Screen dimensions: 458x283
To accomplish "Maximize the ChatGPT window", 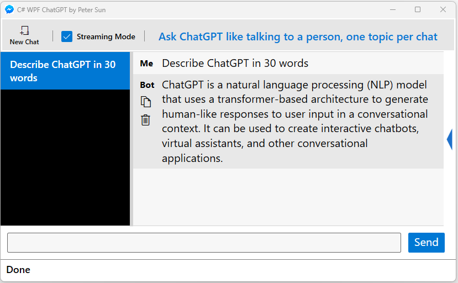I will click(418, 9).
